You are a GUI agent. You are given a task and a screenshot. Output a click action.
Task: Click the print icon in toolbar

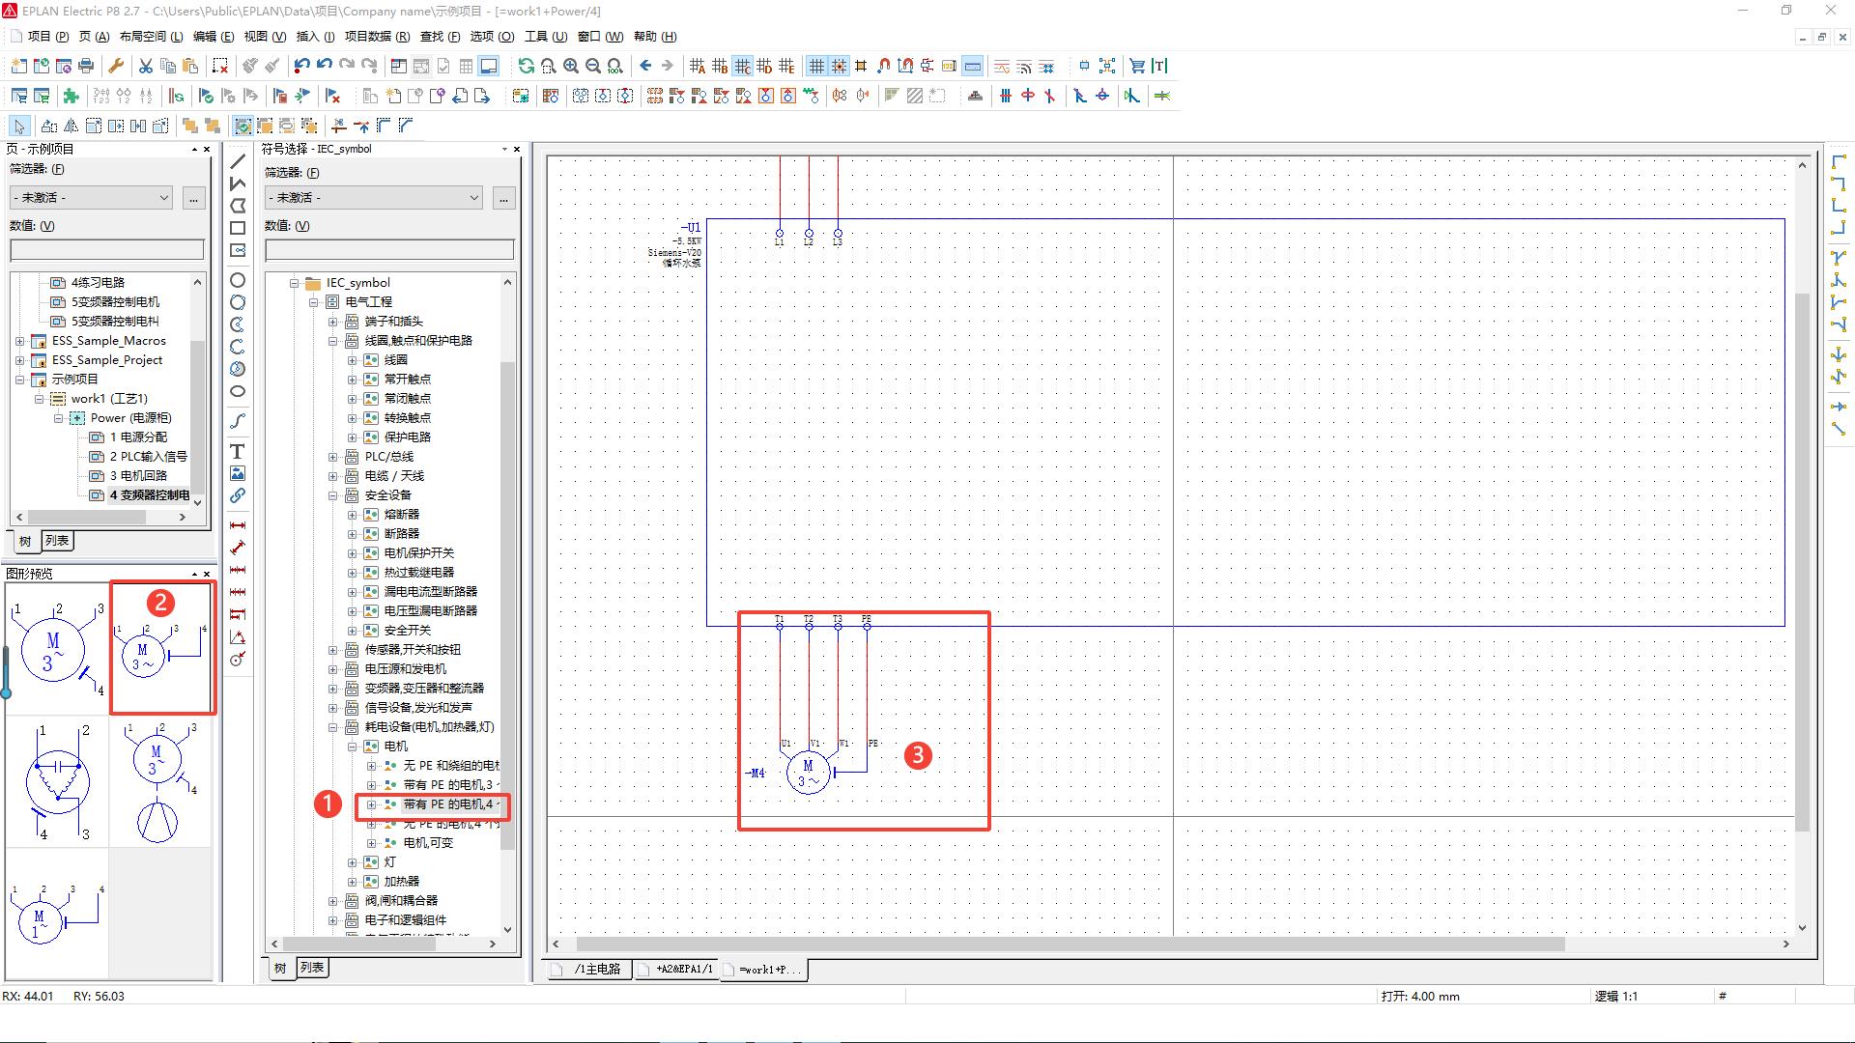86,66
